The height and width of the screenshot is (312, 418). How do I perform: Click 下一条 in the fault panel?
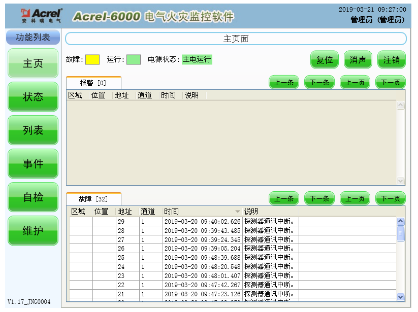319,199
